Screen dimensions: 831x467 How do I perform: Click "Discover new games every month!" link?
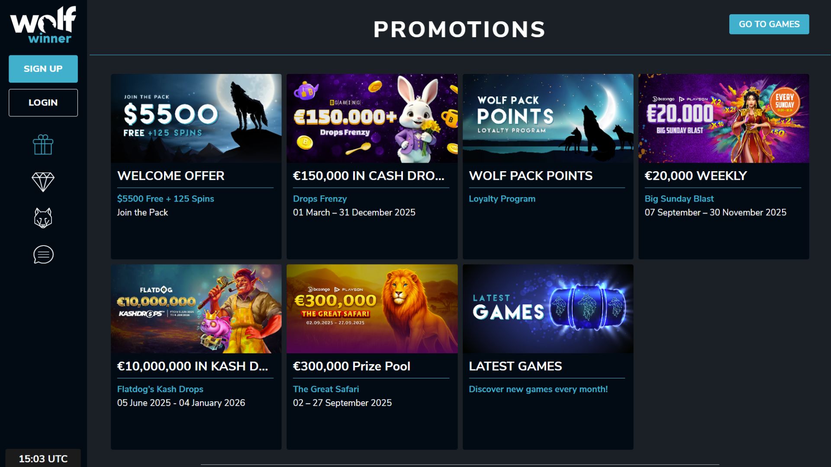tap(538, 389)
